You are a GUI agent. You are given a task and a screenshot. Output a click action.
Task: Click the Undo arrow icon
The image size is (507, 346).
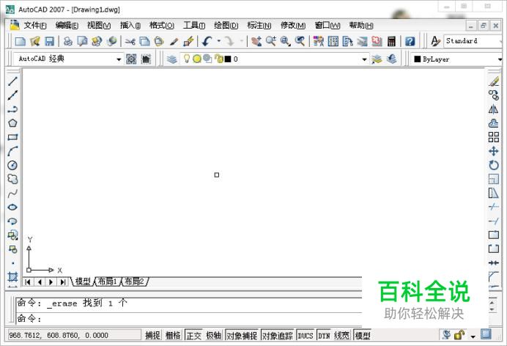tap(207, 41)
